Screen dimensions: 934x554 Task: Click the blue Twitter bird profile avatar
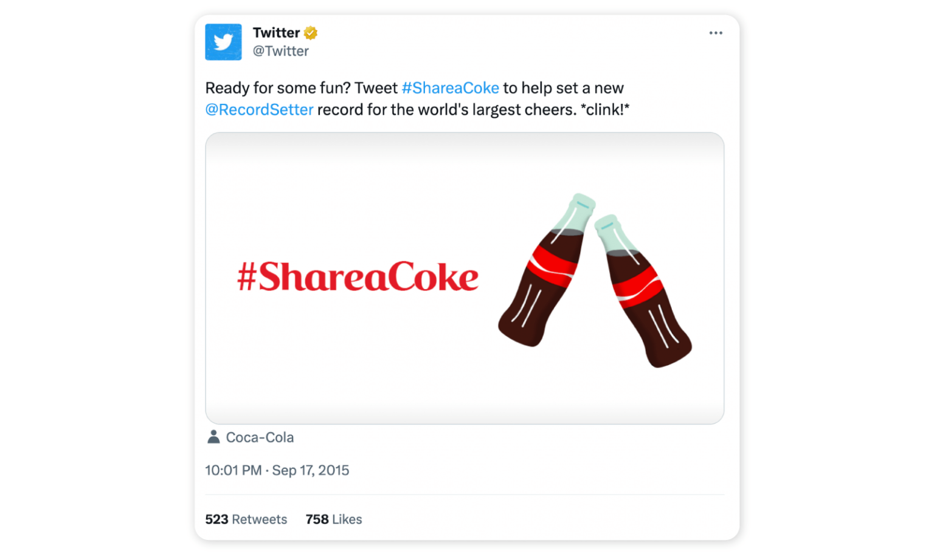(223, 42)
